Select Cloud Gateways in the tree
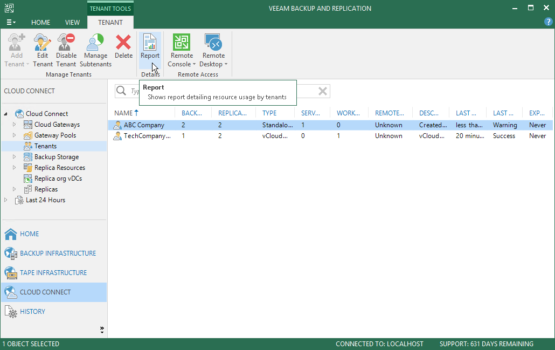Viewport: 555px width, 350px height. [x=57, y=125]
